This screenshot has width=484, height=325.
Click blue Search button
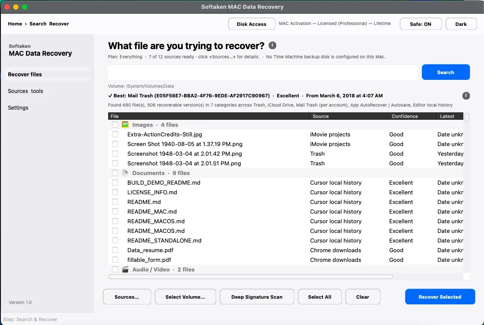446,72
